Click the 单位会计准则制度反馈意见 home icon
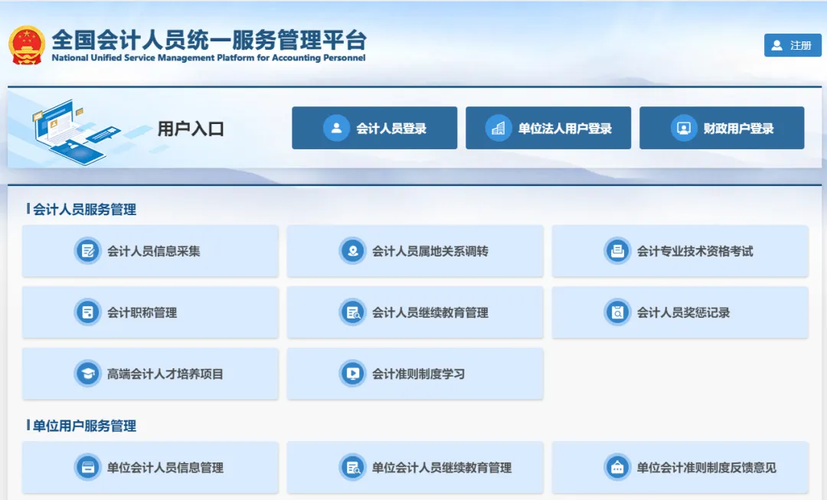827x500 pixels. click(x=618, y=467)
